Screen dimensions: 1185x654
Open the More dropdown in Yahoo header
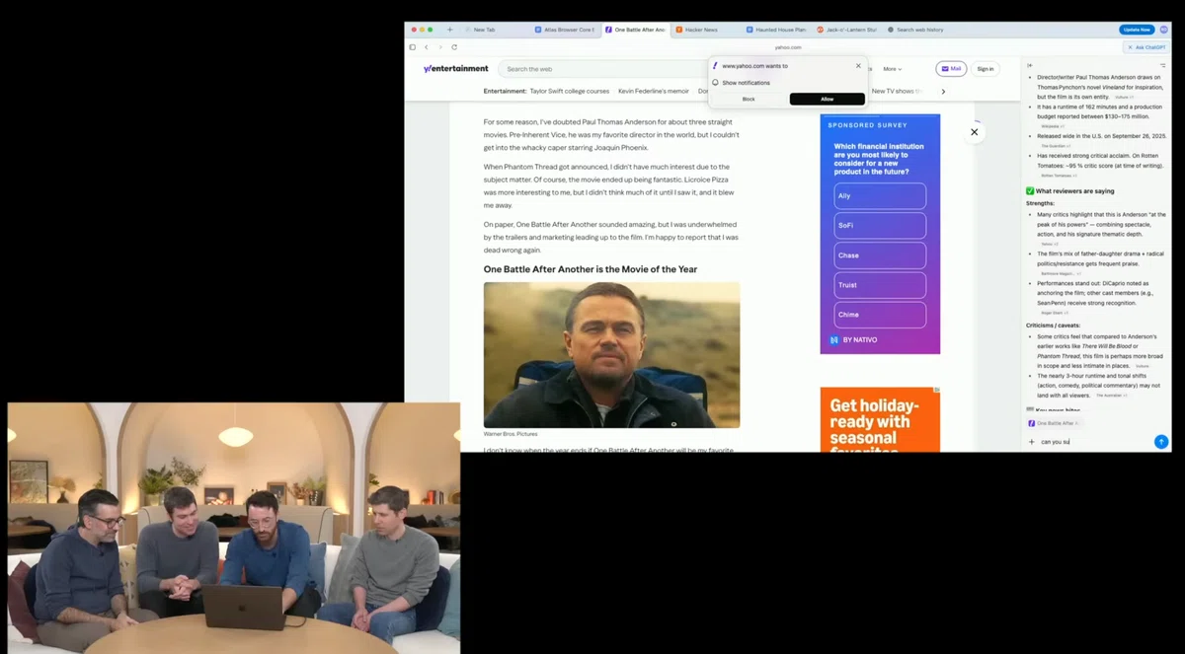click(x=892, y=69)
